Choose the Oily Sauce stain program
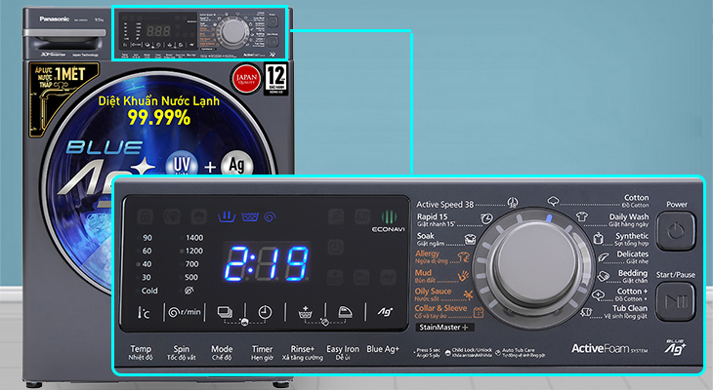 pos(433,294)
